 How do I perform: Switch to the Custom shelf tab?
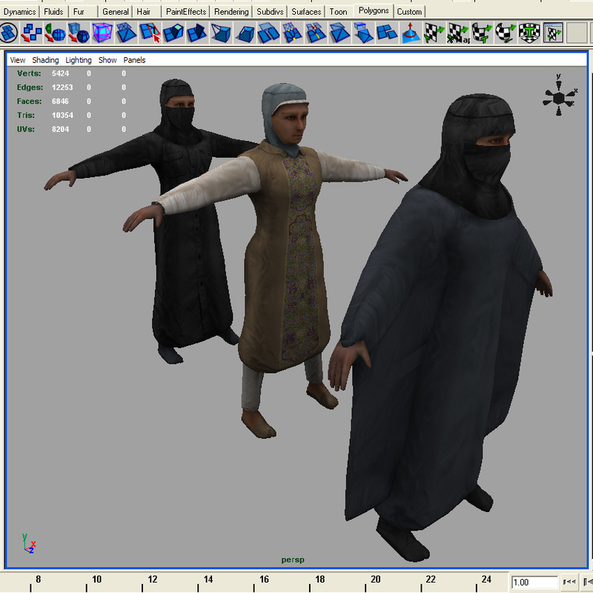(410, 11)
